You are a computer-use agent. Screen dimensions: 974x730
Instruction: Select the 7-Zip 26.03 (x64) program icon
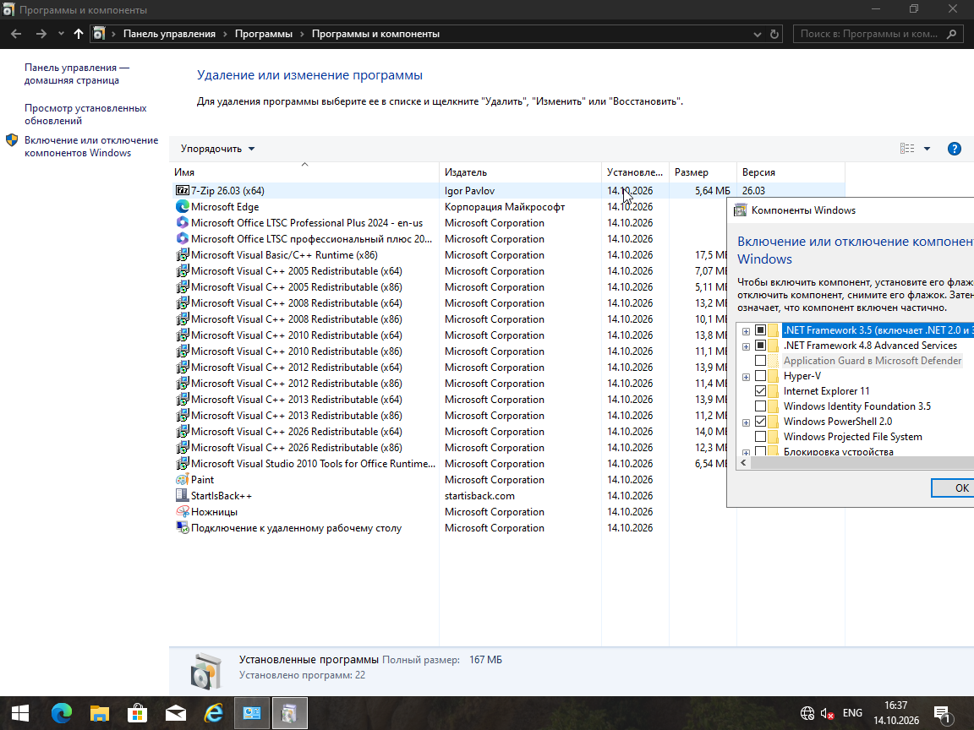pos(182,191)
